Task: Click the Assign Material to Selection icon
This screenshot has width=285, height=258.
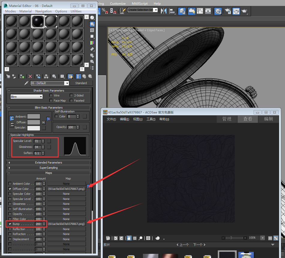Action: tap(22, 76)
